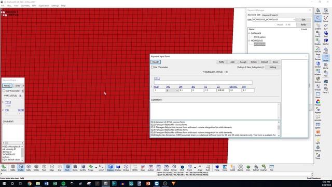Screen dimensions: 332x187
Task: Open dropdown arrow next to Fringe icon
Action: click(96, 168)
